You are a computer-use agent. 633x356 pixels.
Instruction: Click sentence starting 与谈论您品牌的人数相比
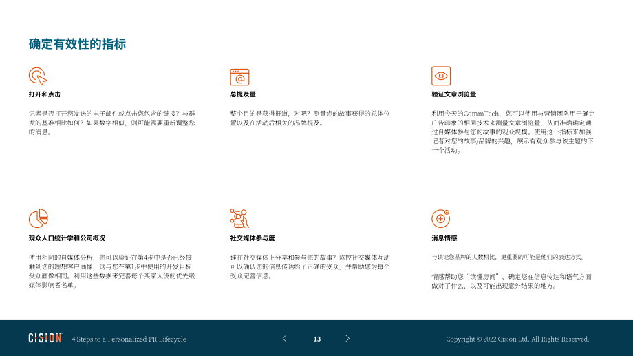508,257
